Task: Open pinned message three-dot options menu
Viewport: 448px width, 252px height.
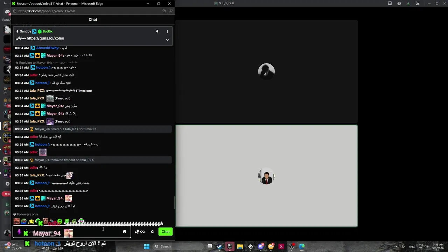Action: pos(167,31)
